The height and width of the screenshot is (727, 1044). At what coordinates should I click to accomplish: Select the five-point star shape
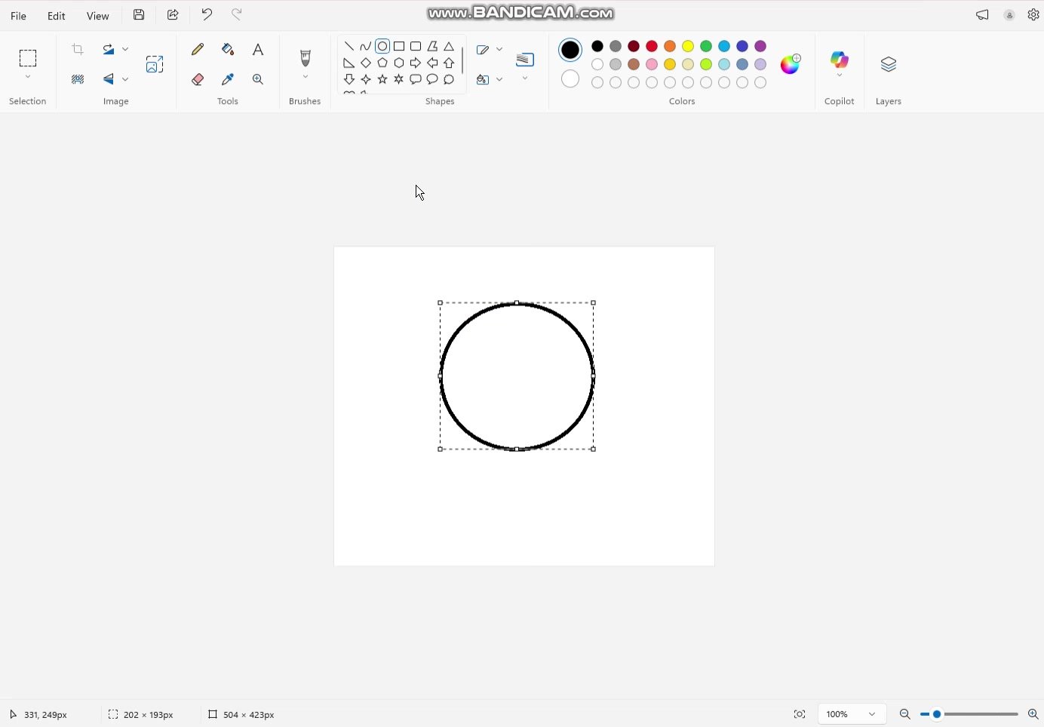click(x=382, y=79)
